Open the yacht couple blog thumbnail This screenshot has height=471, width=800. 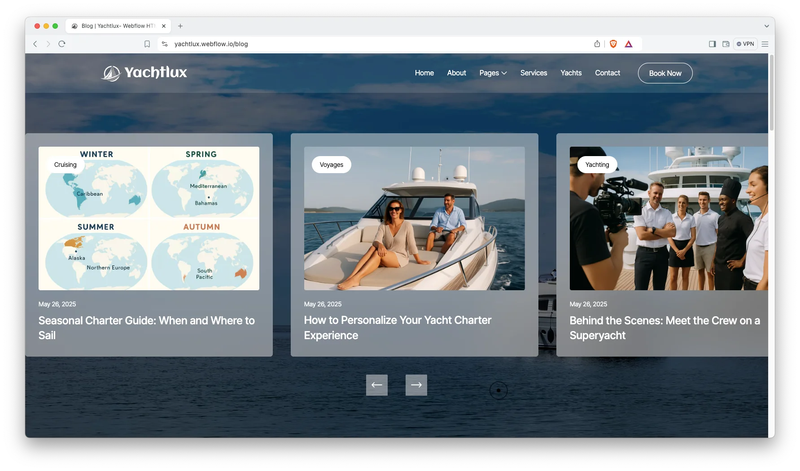tap(414, 218)
